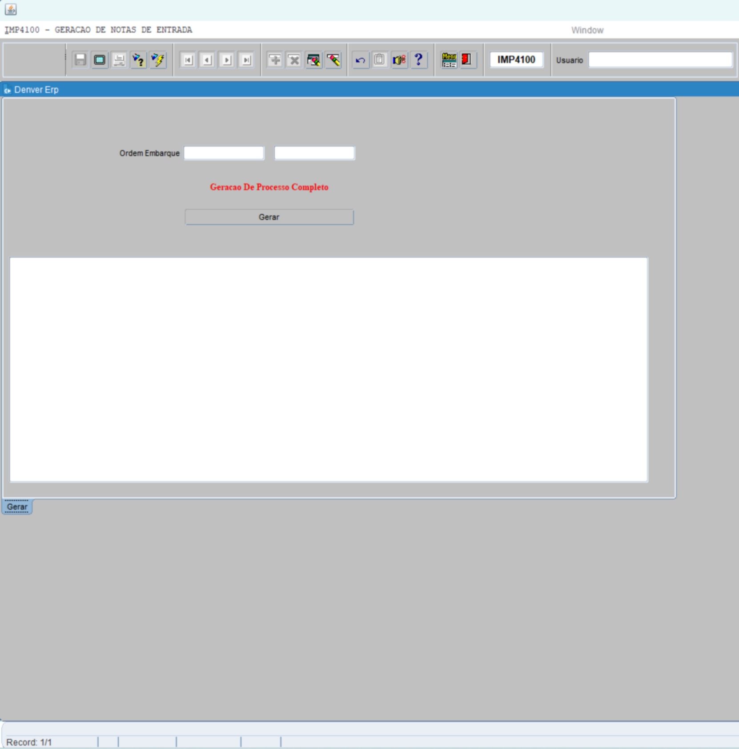Click the Delete Record X icon
Viewport: 739px width, 749px height.
pyautogui.click(x=294, y=60)
